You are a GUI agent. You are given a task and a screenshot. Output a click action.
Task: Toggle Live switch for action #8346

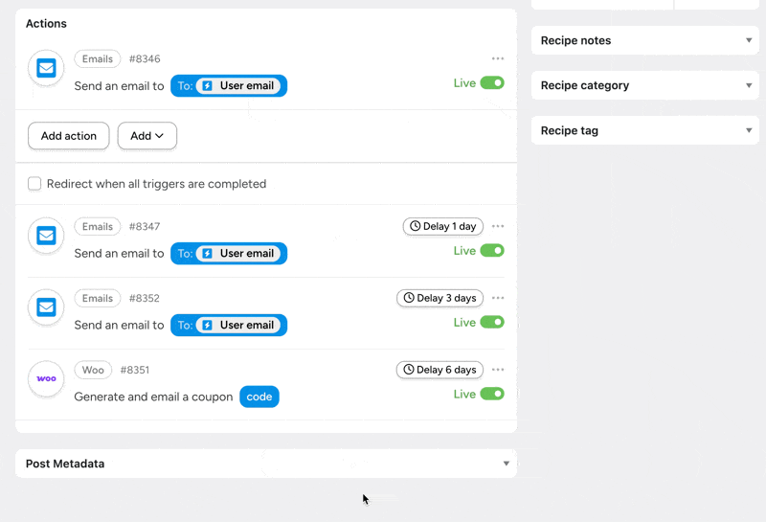[492, 83]
